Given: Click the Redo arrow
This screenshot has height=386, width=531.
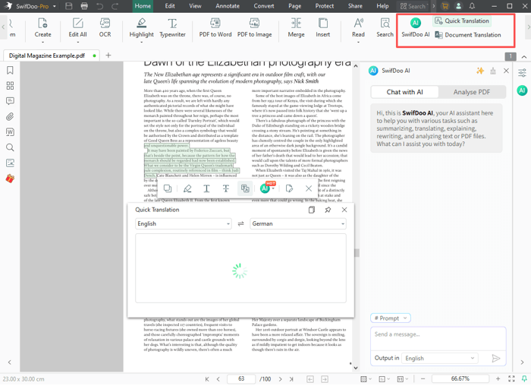Looking at the screenshot, I should 115,6.
